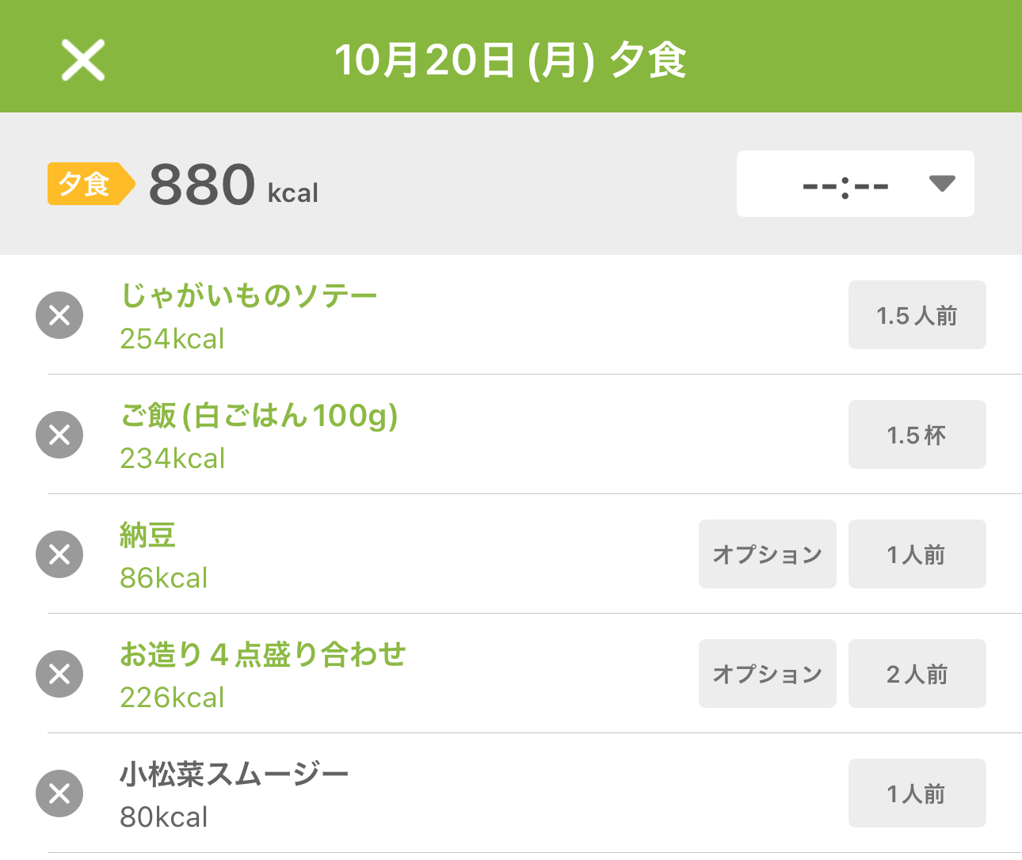Close the dinner entry screen
This screenshot has width=1022, height=860.
(x=83, y=60)
